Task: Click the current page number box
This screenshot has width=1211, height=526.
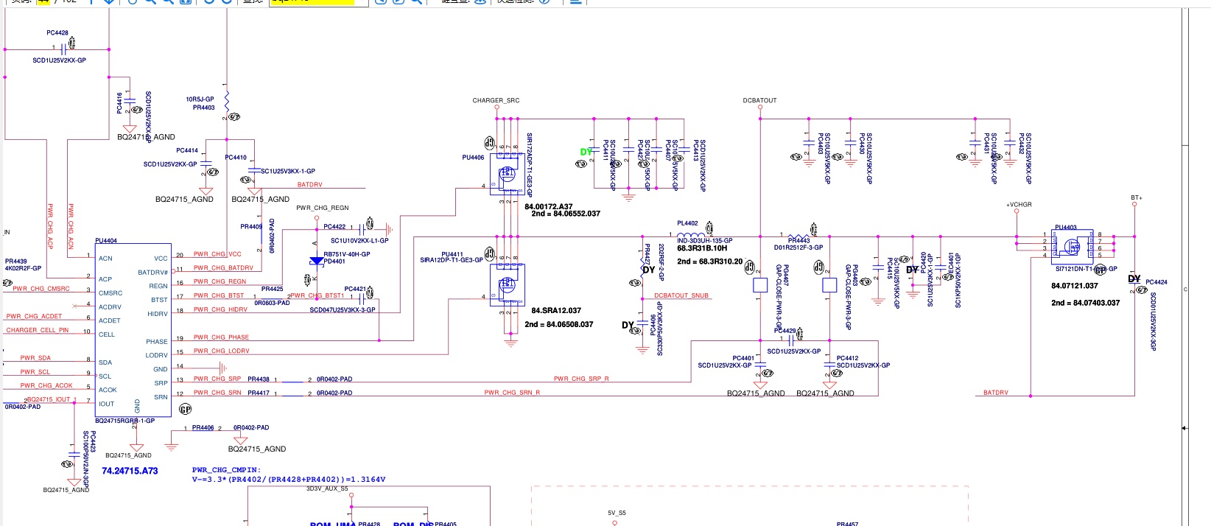Action: [43, 2]
